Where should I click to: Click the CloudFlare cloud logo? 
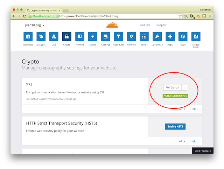[x=112, y=25]
